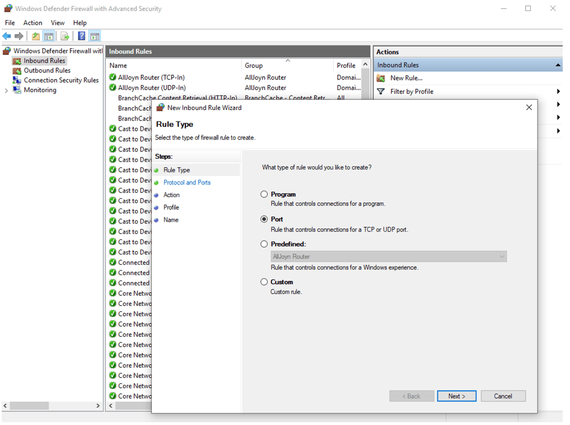This screenshot has height=425, width=570.
Task: Toggle the Show/Hide Action Pane toolbar icon
Action: click(95, 36)
